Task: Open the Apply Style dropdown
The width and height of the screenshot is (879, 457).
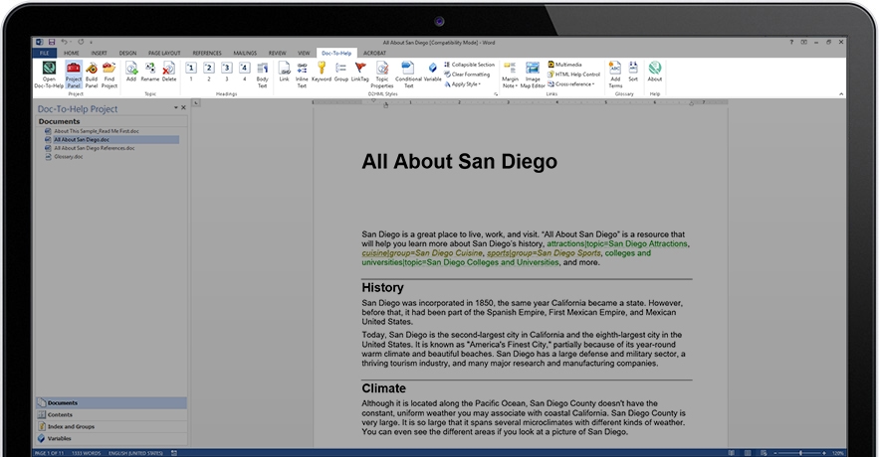Action: click(x=463, y=83)
